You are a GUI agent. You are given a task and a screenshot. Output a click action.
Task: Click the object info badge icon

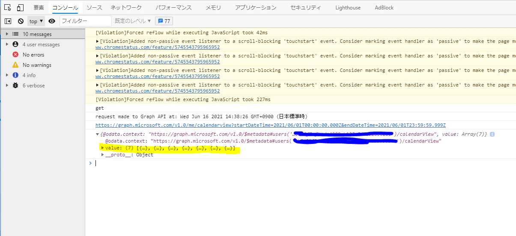(x=492, y=134)
